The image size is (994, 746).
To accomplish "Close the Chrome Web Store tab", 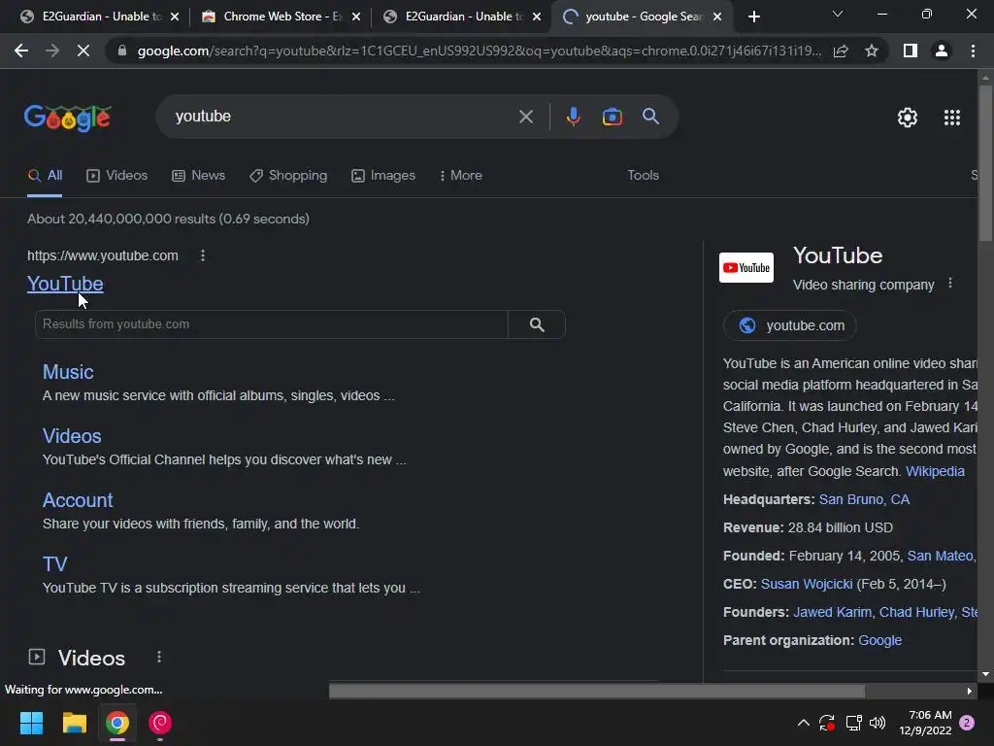I will (356, 17).
